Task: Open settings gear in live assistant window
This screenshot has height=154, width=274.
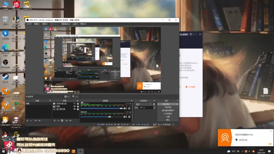Action: 191,34
